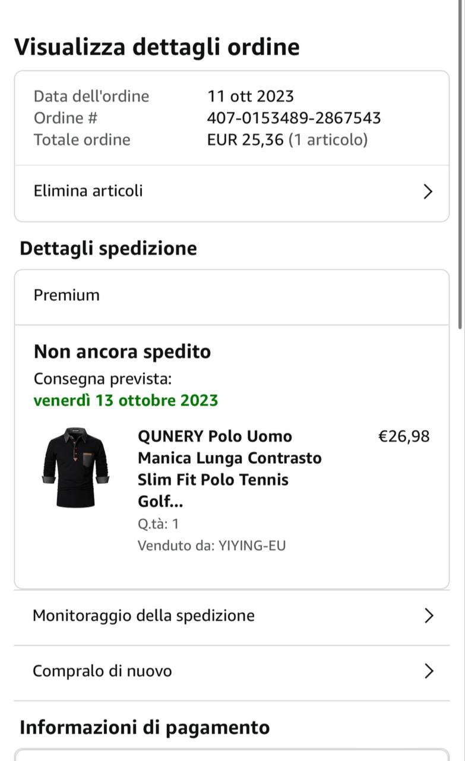This screenshot has width=465, height=761.
Task: Open the black polo shirt product image
Action: (x=75, y=468)
